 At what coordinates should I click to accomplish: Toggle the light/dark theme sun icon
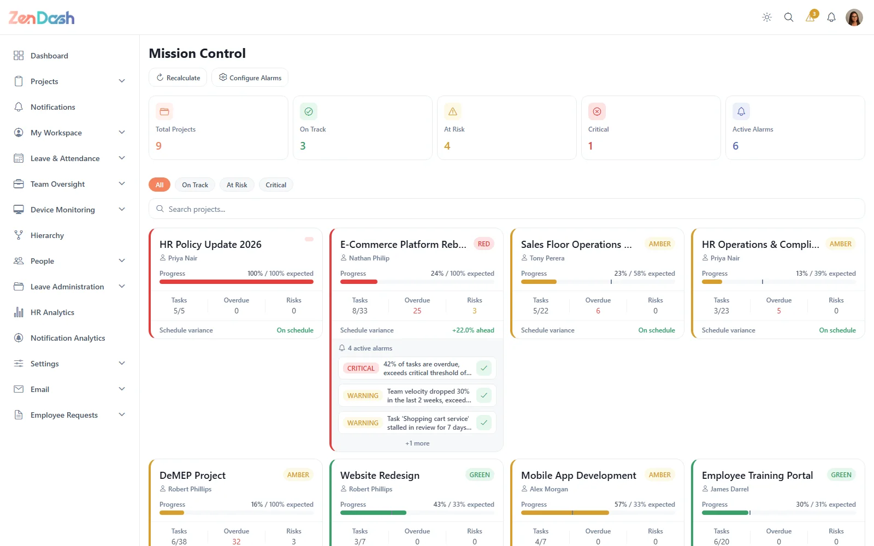pos(767,17)
